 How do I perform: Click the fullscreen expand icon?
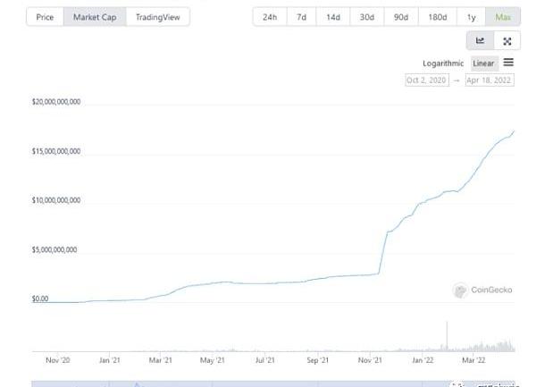click(x=507, y=40)
